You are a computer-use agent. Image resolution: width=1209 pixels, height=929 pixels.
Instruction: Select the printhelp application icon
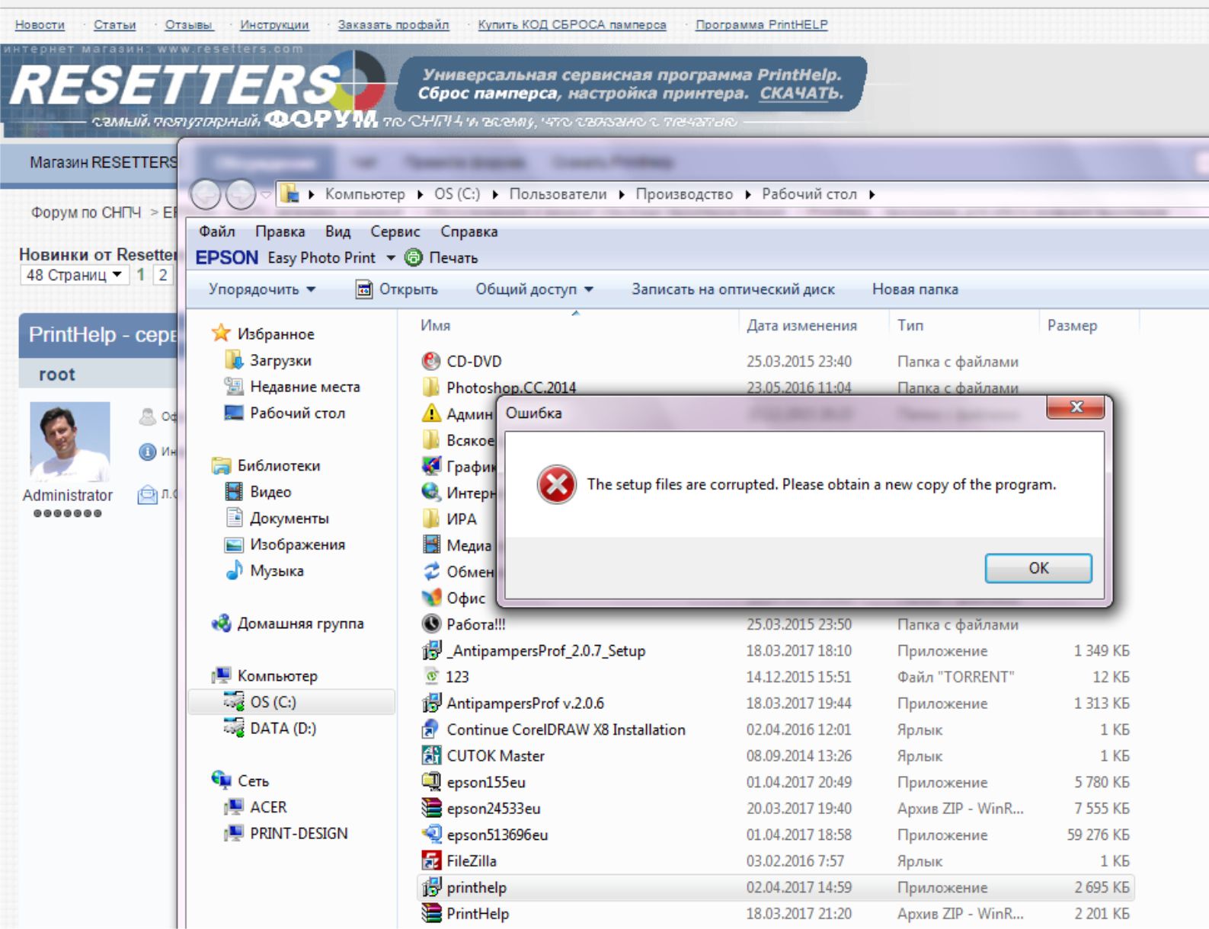coord(431,887)
